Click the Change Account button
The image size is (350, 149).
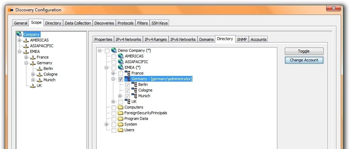pos(304,60)
